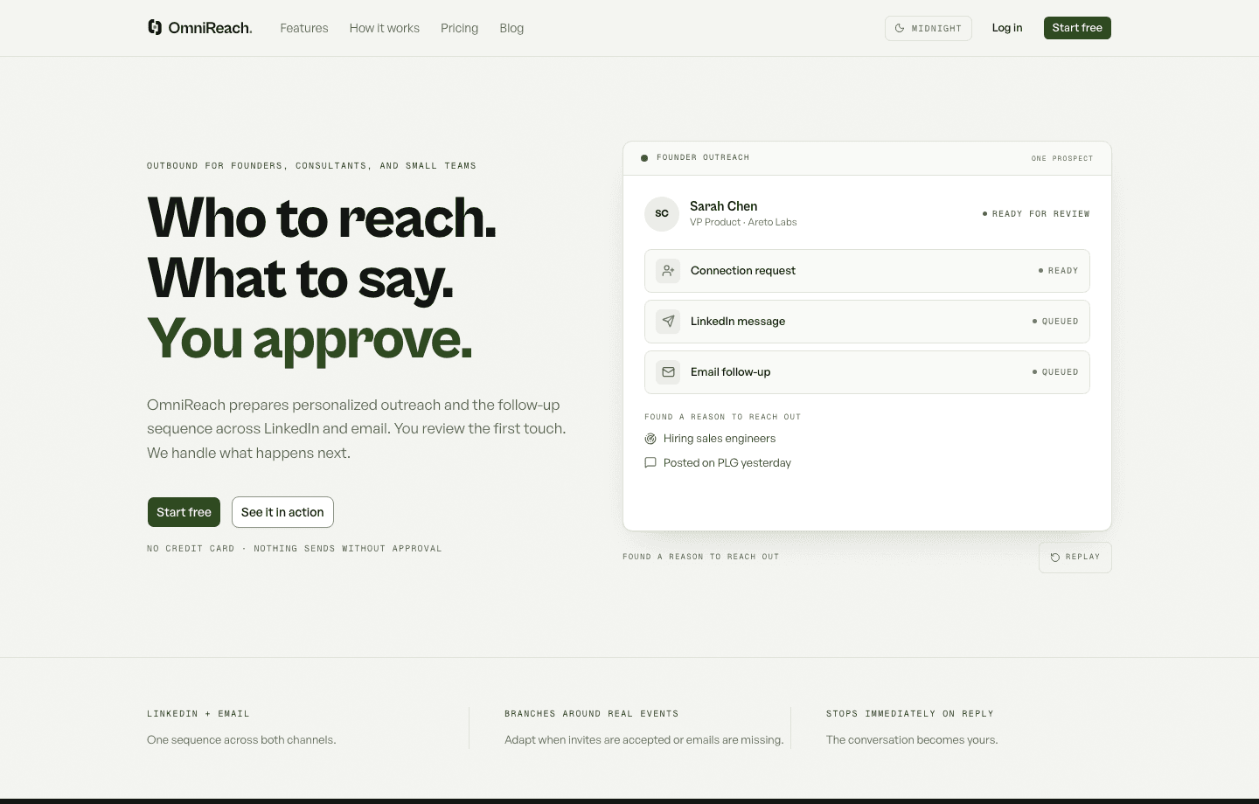Replay the outreach demo animation
Viewport: 1259px width, 804px height.
[1075, 558]
